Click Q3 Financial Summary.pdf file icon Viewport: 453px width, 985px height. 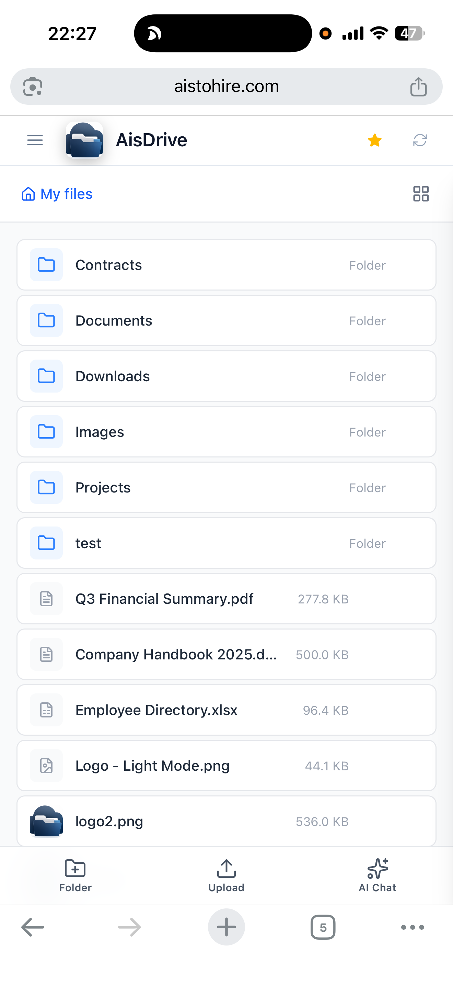pos(46,599)
